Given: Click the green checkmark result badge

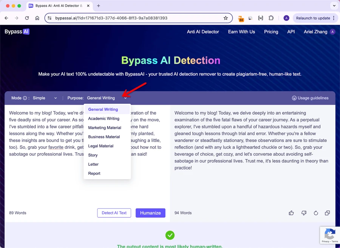Looking at the screenshot, I should point(170,235).
